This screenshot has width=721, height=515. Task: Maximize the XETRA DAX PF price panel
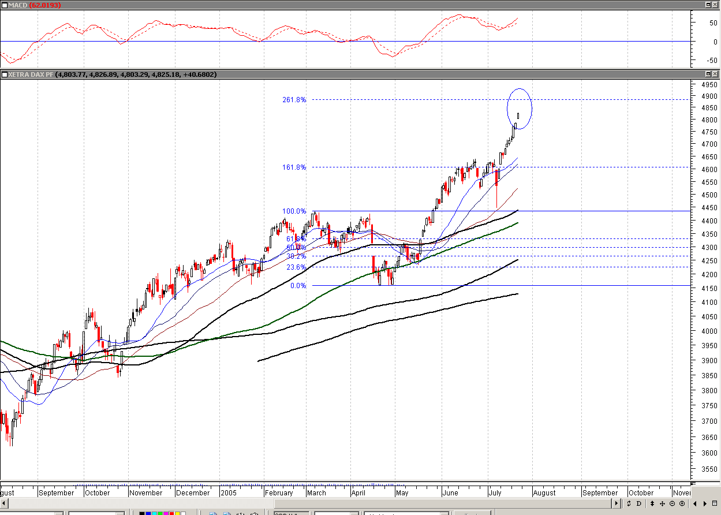(x=708, y=74)
